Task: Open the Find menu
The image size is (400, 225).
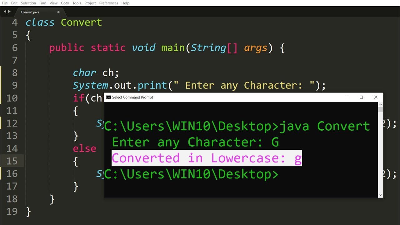Action: click(x=43, y=3)
